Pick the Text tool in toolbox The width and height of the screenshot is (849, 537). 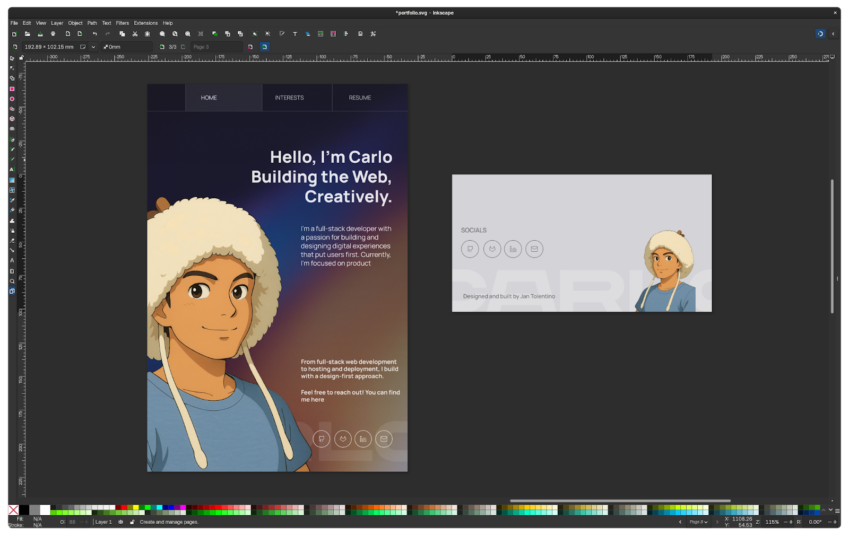coord(12,170)
